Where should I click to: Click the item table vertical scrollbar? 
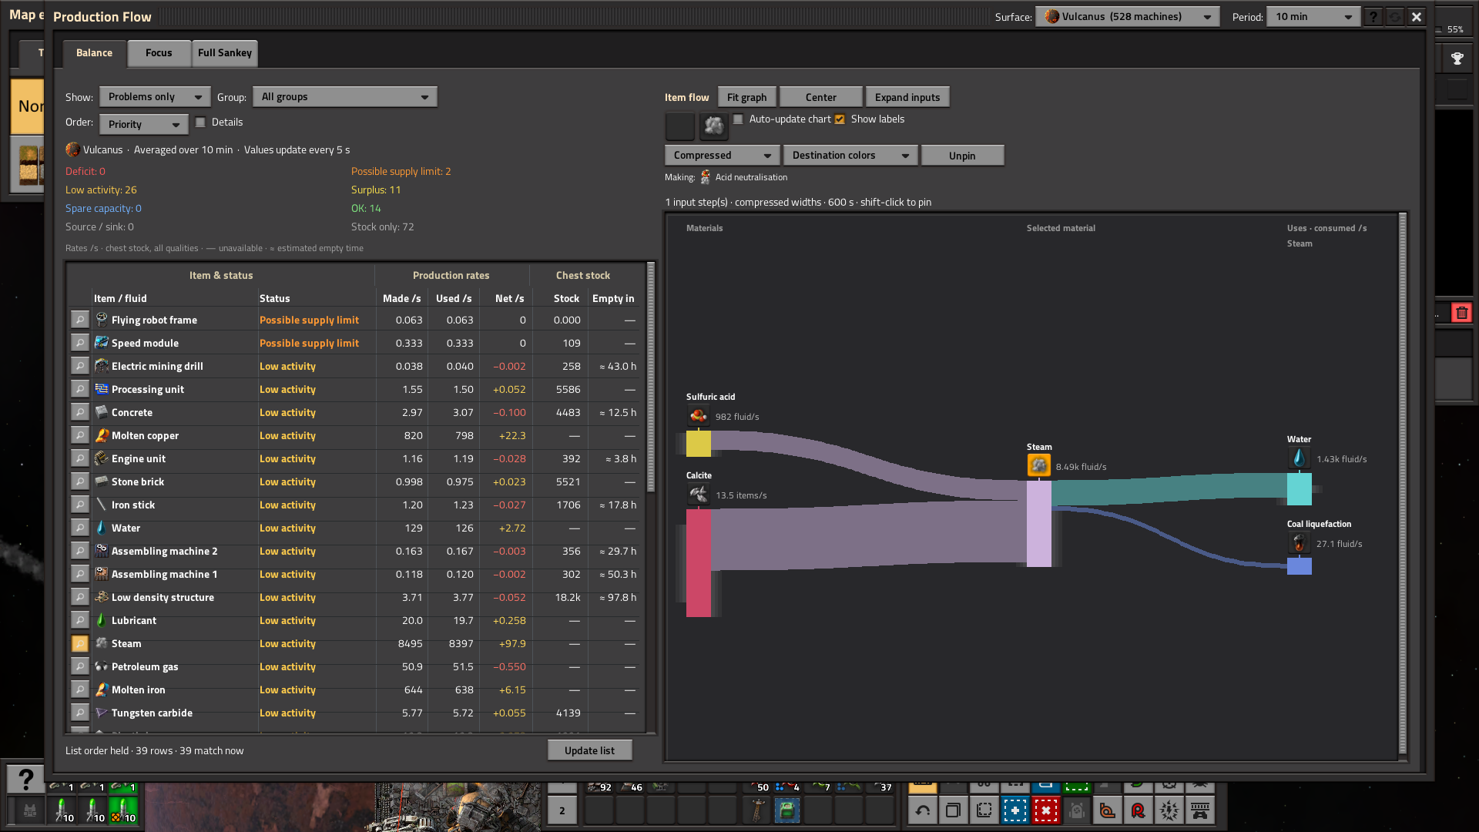651,377
